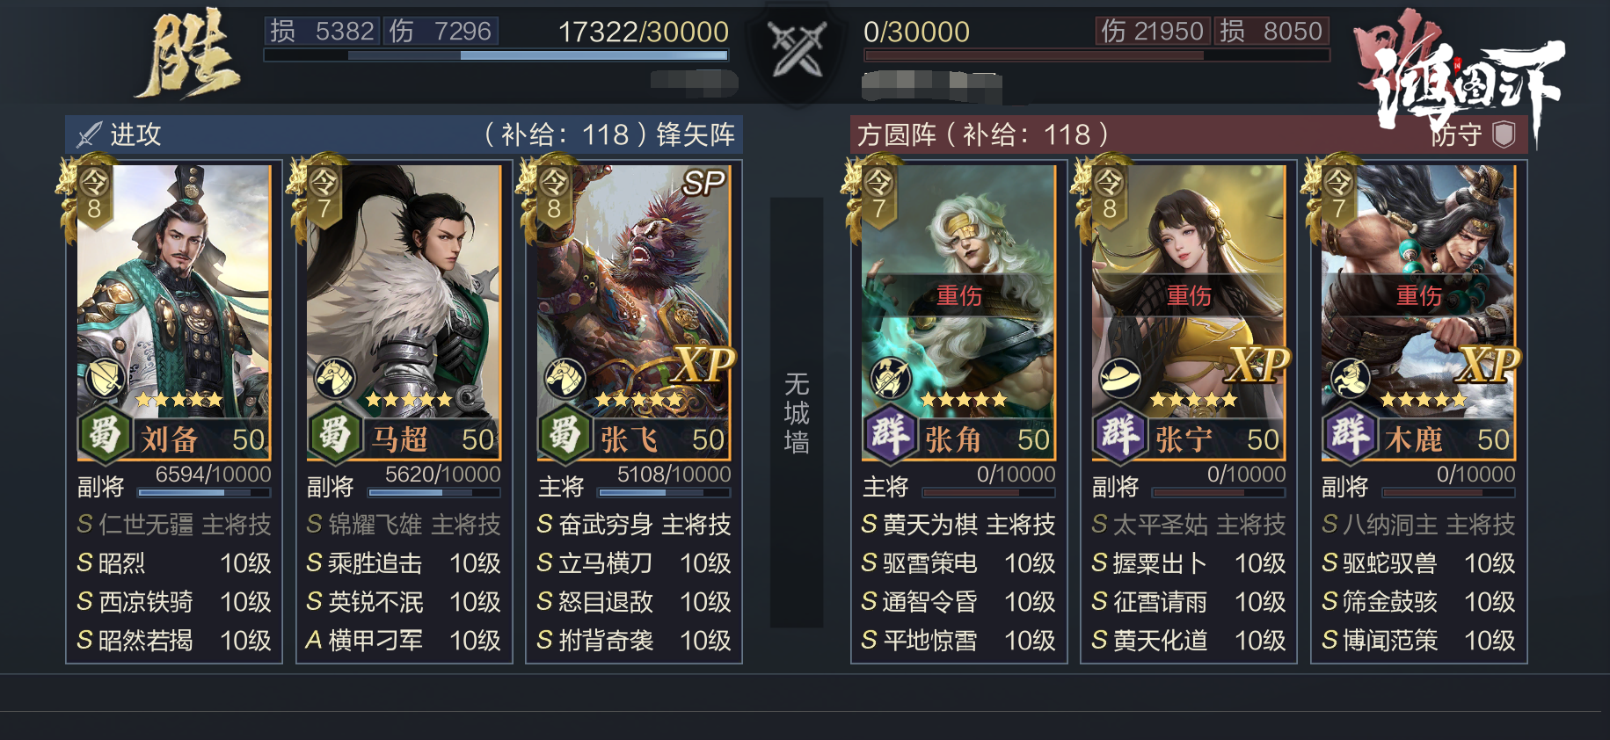Click the 蜀 faction badge on 张飞
The height and width of the screenshot is (740, 1610).
tap(564, 435)
